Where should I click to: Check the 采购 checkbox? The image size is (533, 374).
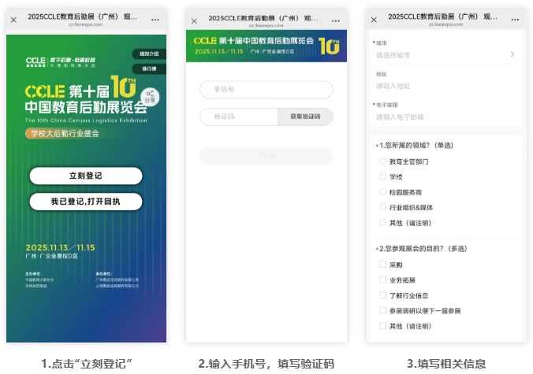(382, 264)
